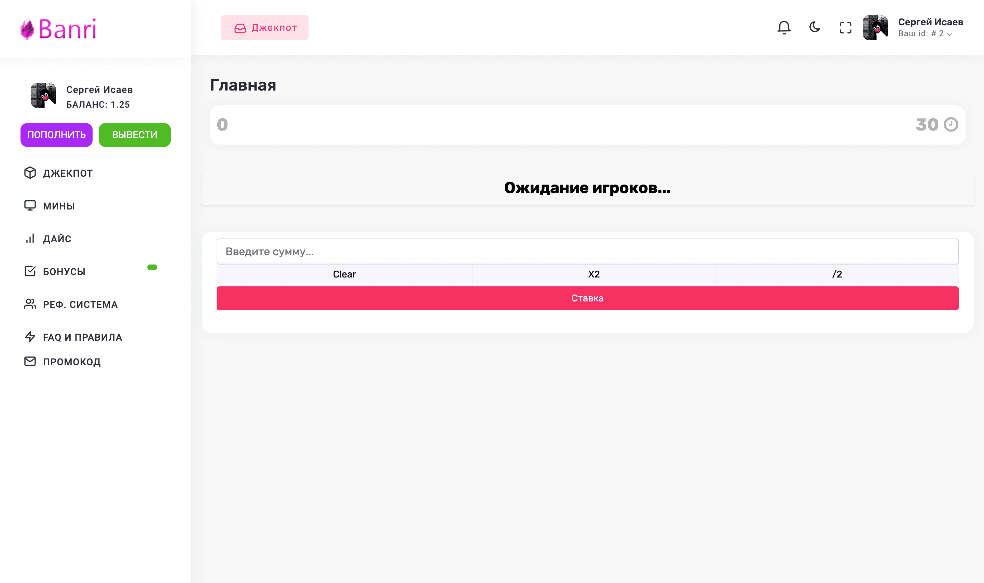Click the Banri logo

[x=58, y=29]
